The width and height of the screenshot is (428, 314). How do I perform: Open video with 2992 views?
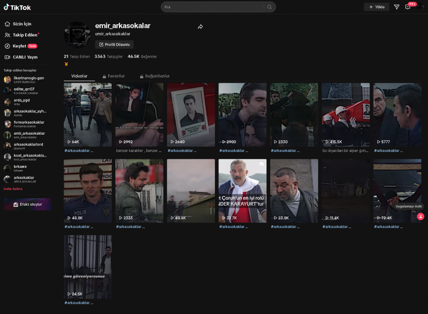(x=139, y=115)
